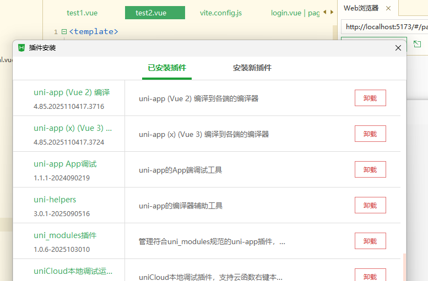Switch to 安装新插件 tab
This screenshot has width=428, height=281.
[x=252, y=68]
